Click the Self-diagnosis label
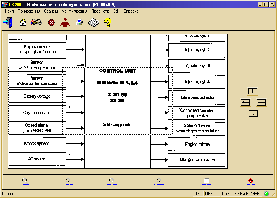This screenshot has height=198, width=277. click(117, 125)
